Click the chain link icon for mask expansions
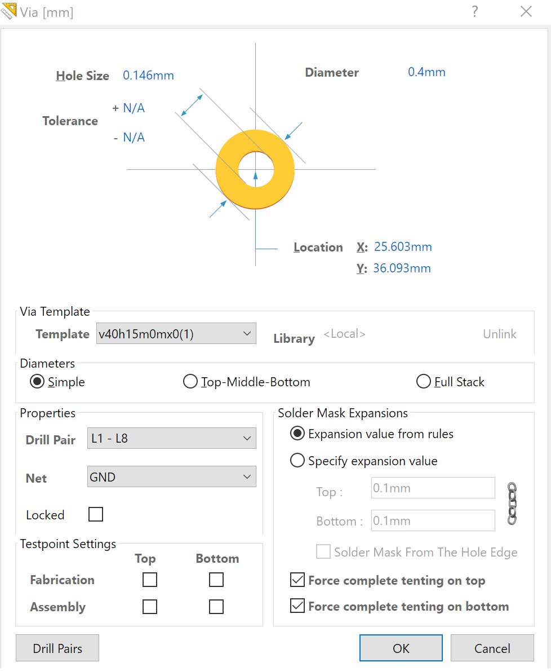Viewport: 551px width, 671px height. (x=512, y=504)
